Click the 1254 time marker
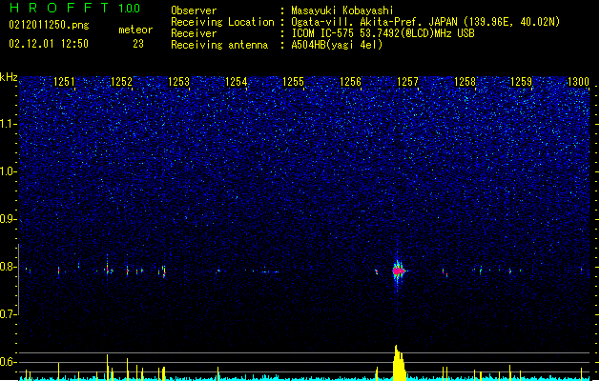This screenshot has width=600, height=381. click(237, 82)
